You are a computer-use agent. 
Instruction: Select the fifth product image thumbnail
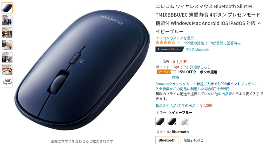coord(7,57)
